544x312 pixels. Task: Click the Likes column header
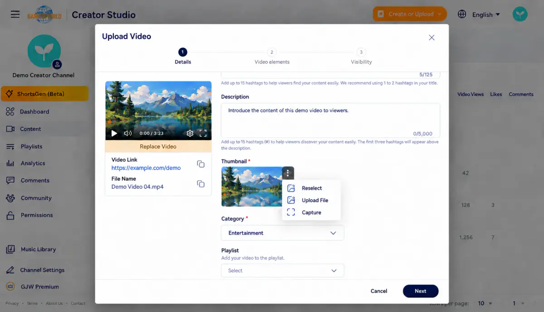pos(496,95)
